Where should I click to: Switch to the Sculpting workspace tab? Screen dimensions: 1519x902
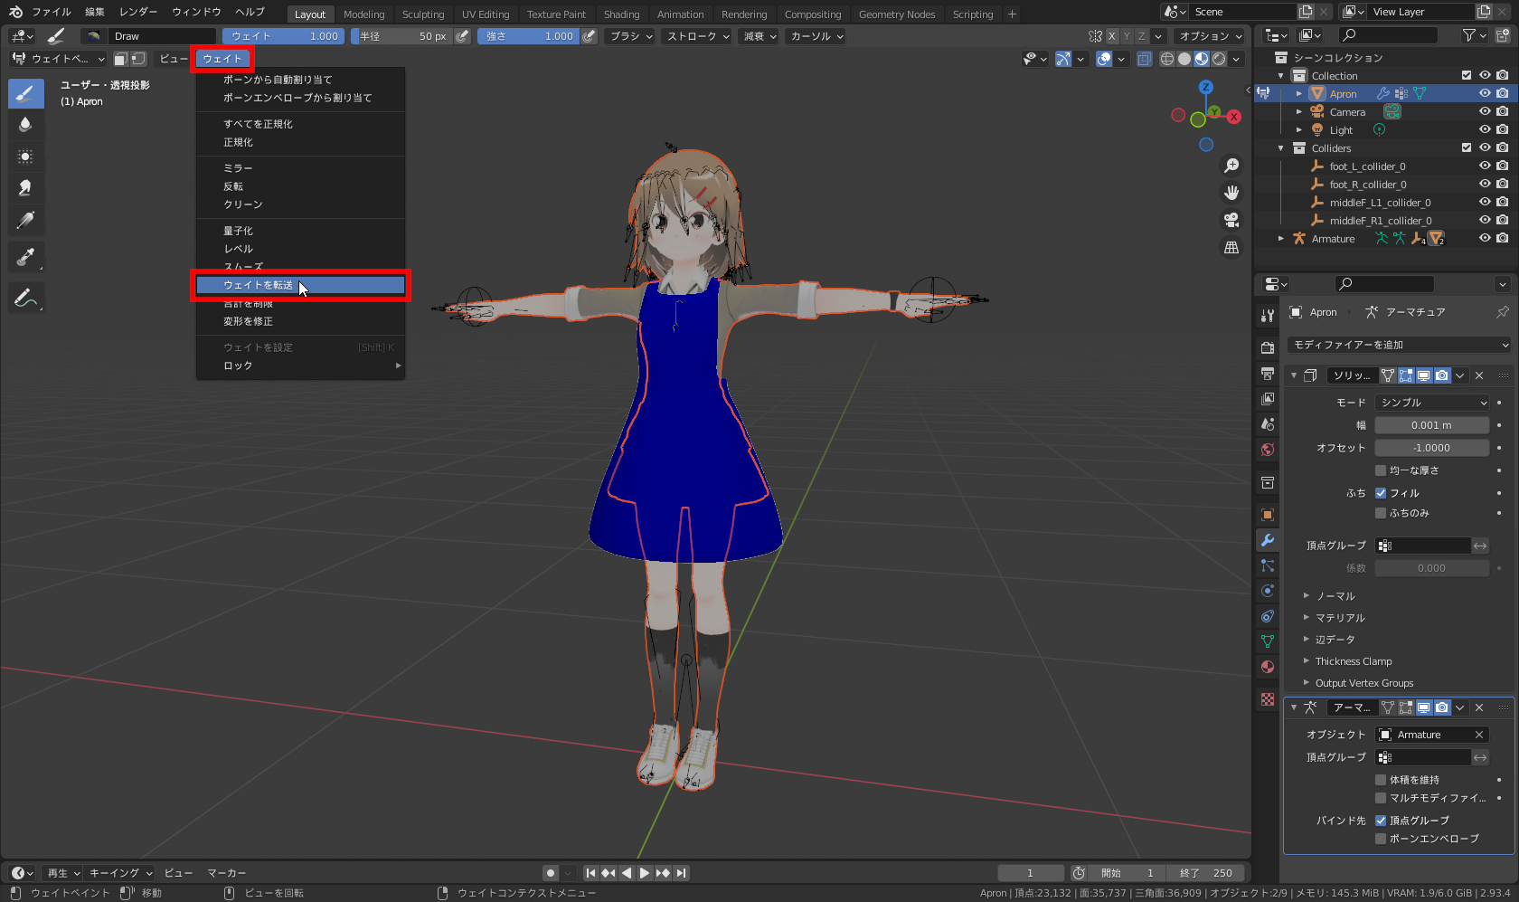click(422, 14)
